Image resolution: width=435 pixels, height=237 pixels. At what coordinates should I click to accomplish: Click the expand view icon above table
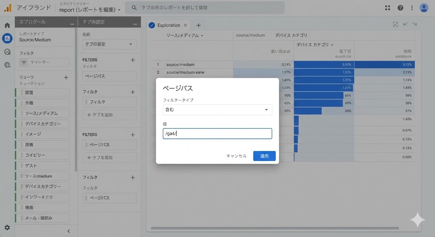coord(395,24)
